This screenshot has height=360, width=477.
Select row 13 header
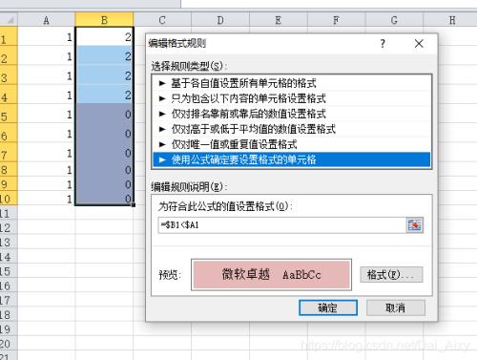click(x=9, y=243)
